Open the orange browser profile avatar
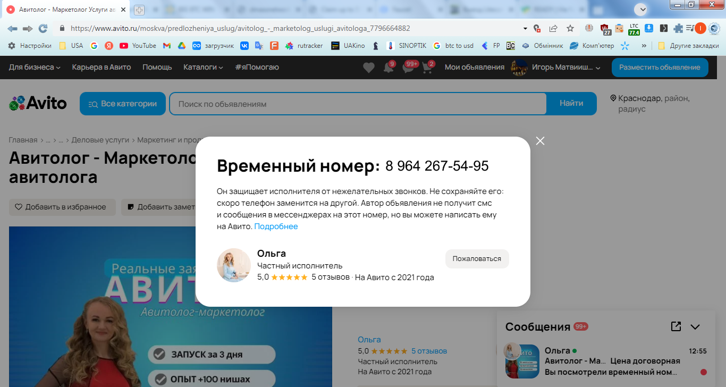 700,28
